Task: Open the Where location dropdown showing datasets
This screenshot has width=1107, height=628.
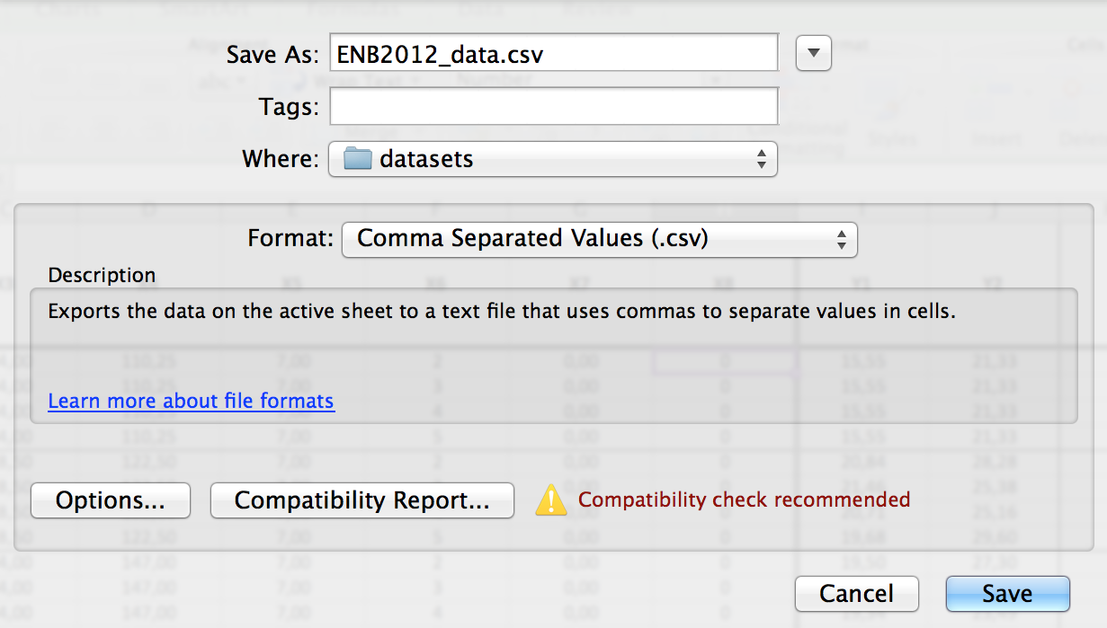Action: [x=552, y=160]
